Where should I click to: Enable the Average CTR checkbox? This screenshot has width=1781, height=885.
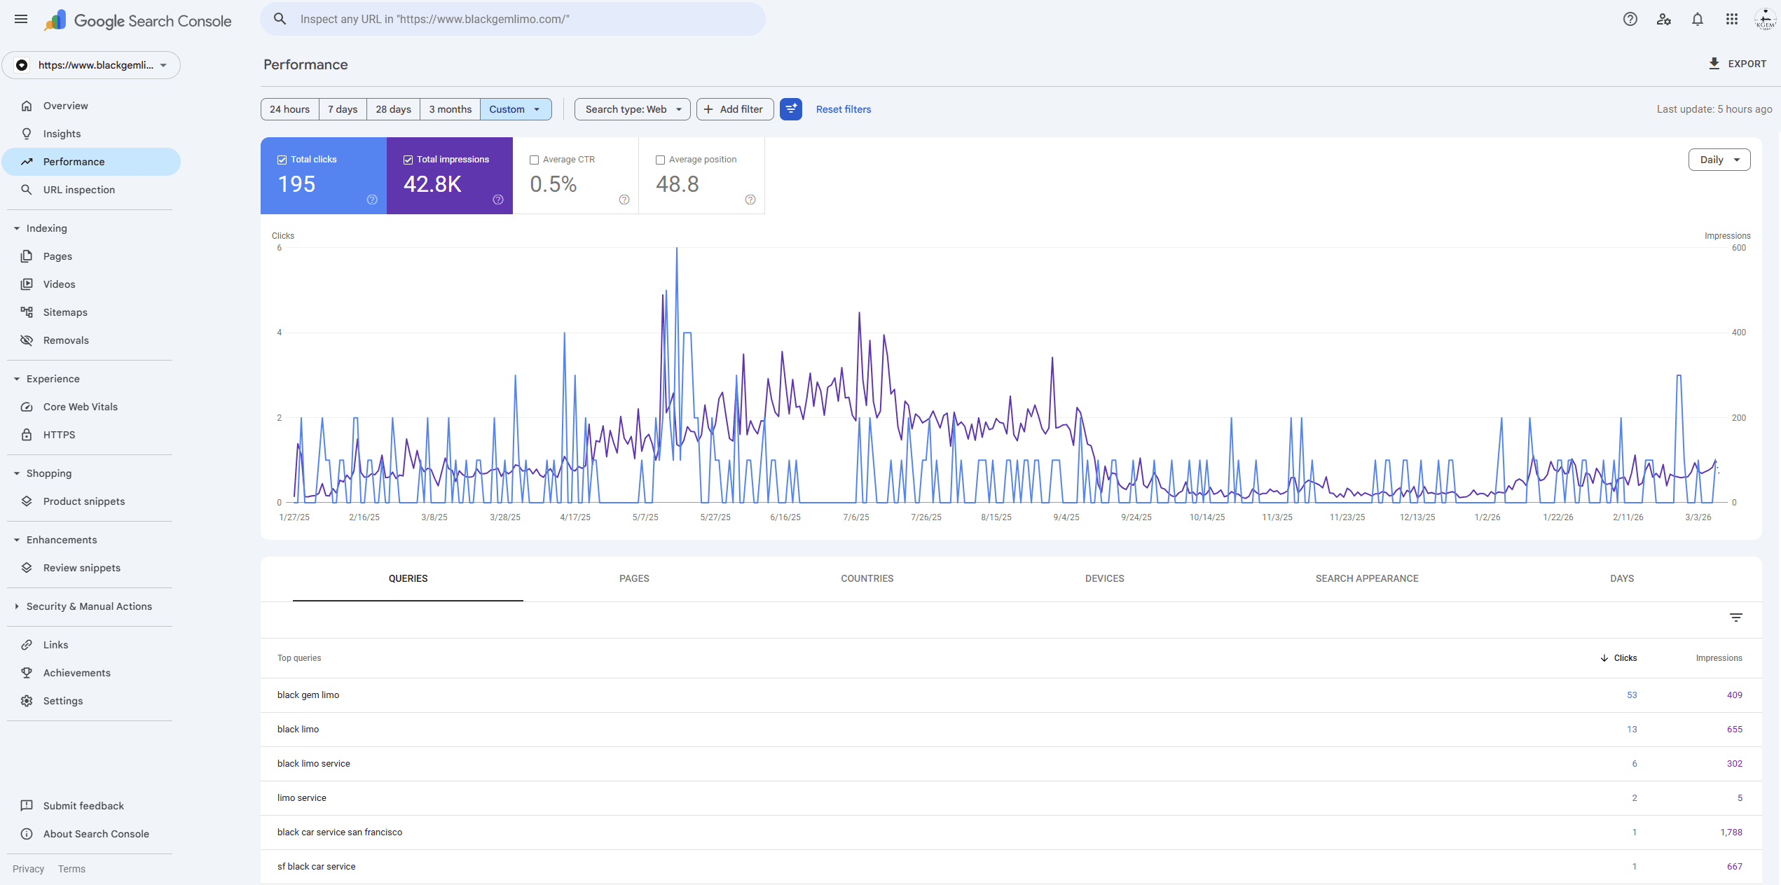click(x=534, y=160)
